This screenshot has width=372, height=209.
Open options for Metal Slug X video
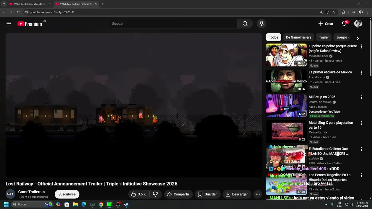(x=362, y=123)
